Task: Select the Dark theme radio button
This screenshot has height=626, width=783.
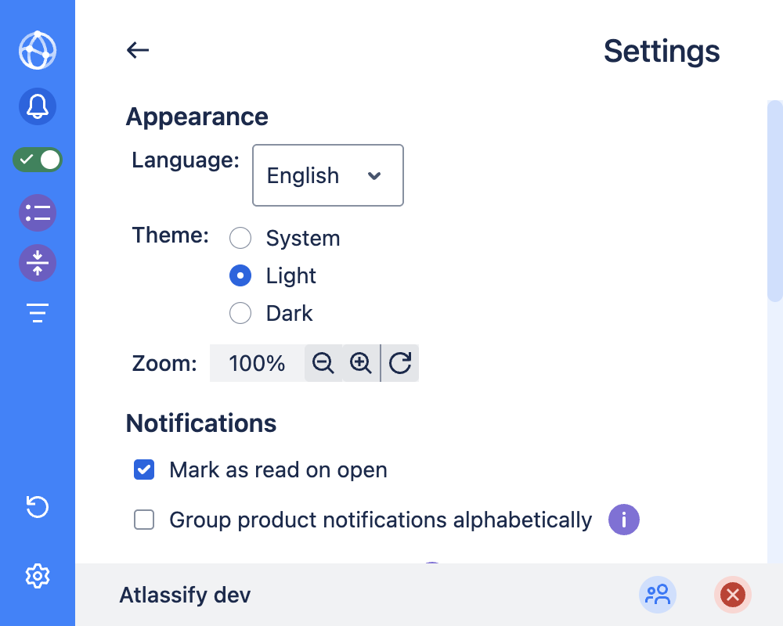Action: (240, 313)
